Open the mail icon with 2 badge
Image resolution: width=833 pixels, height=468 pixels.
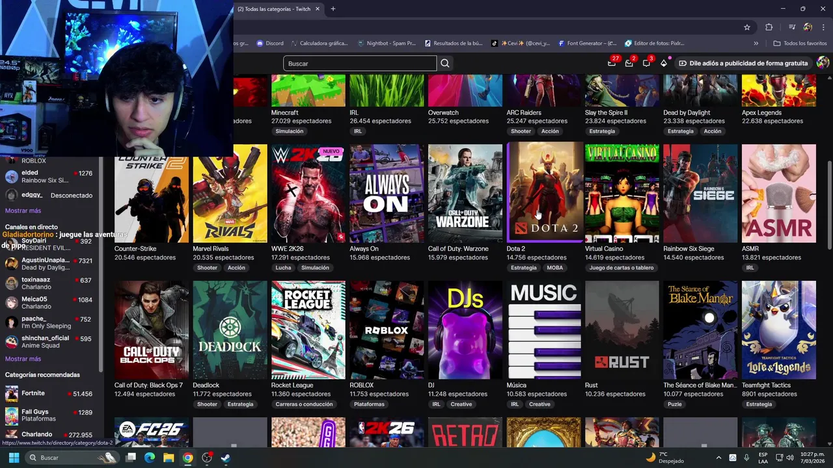click(x=629, y=63)
